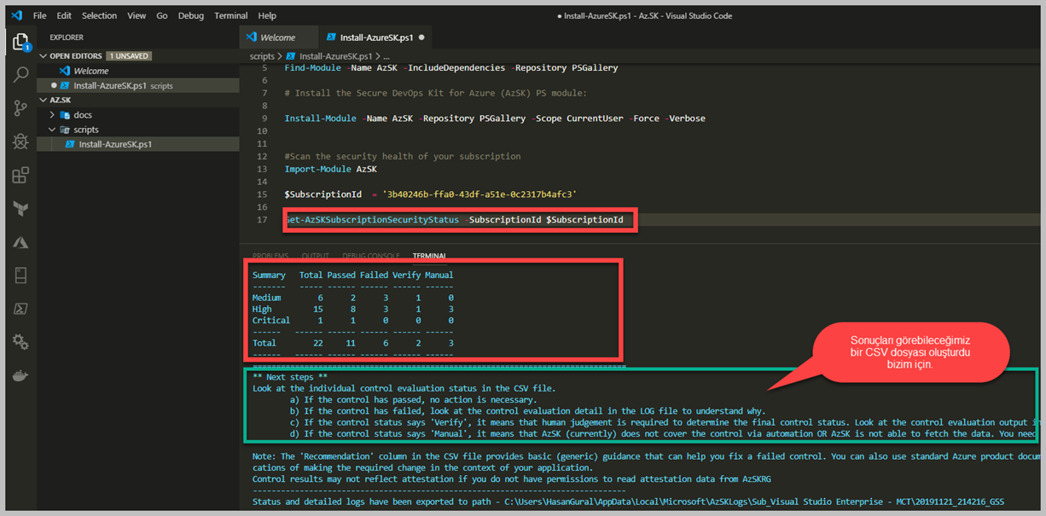This screenshot has width=1046, height=516.
Task: Open the Go menu
Action: click(x=162, y=15)
